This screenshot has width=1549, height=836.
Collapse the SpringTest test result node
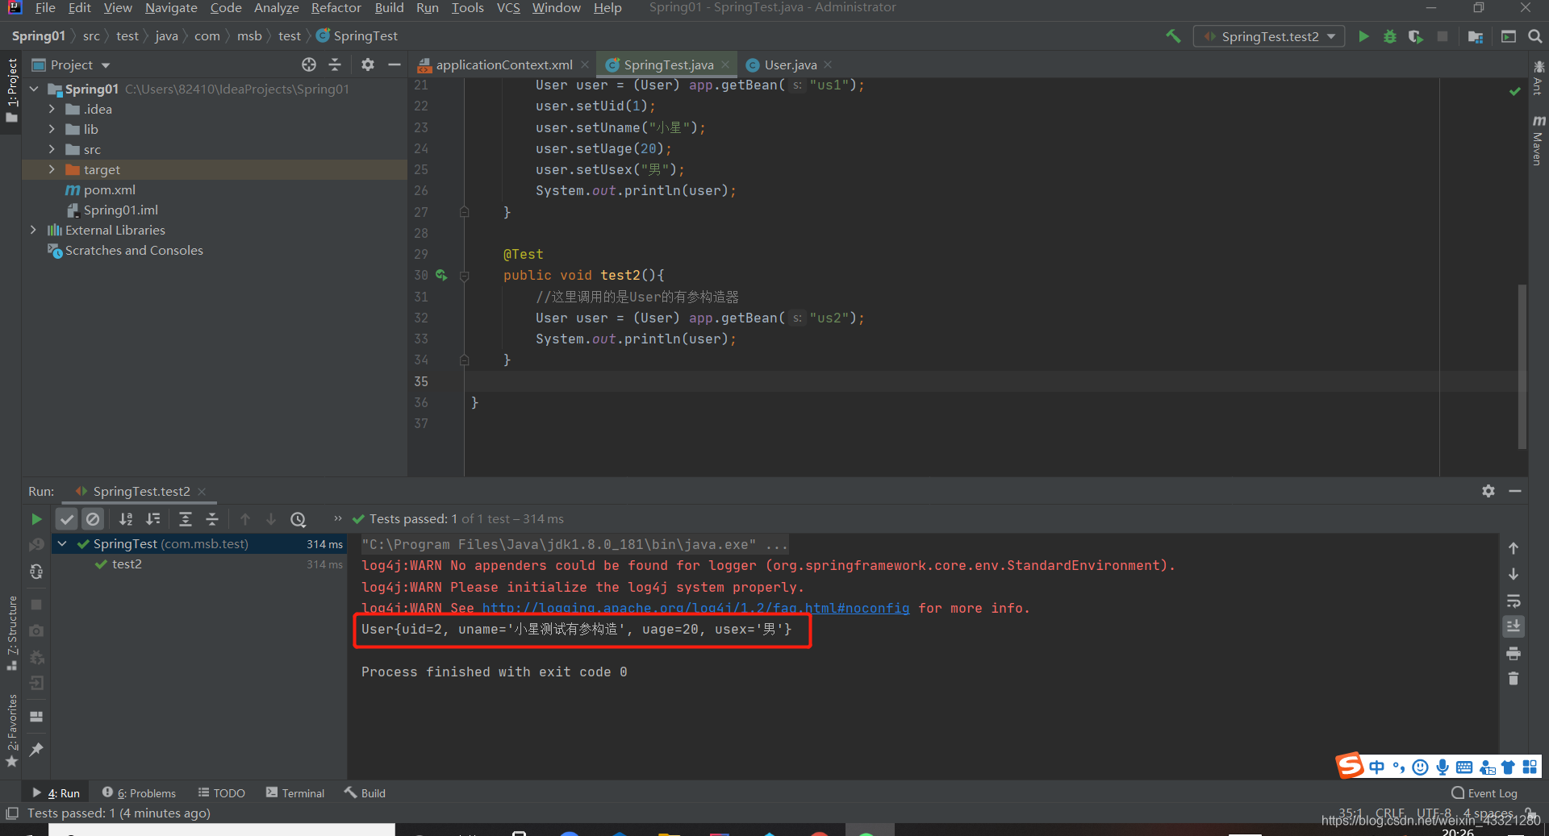pos(62,544)
